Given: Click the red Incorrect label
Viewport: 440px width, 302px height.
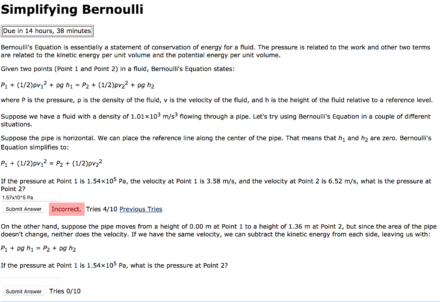Looking at the screenshot, I should click(66, 209).
